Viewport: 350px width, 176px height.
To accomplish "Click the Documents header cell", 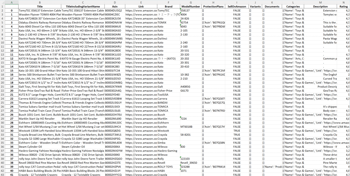I will point(272,6).
